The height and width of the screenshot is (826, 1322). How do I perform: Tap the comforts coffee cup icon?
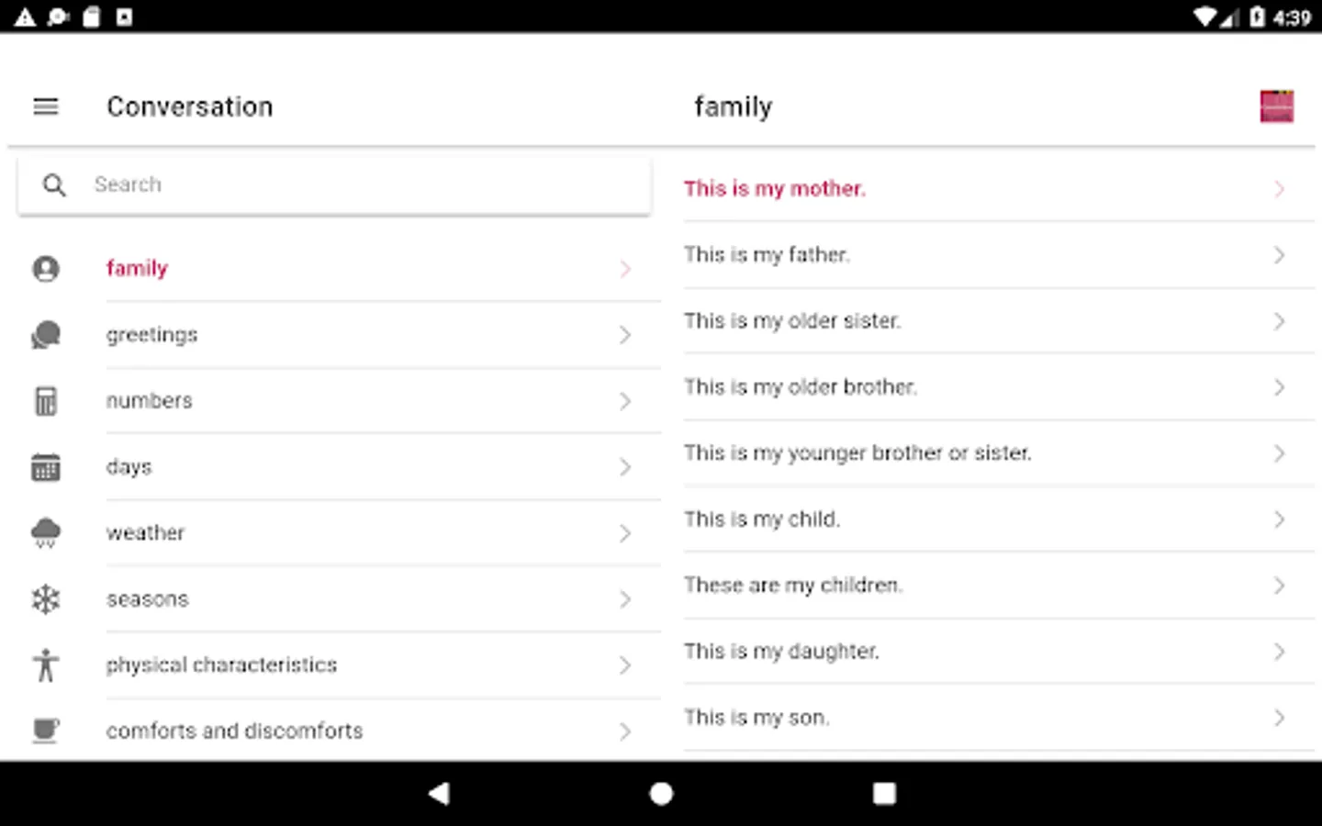coord(46,731)
